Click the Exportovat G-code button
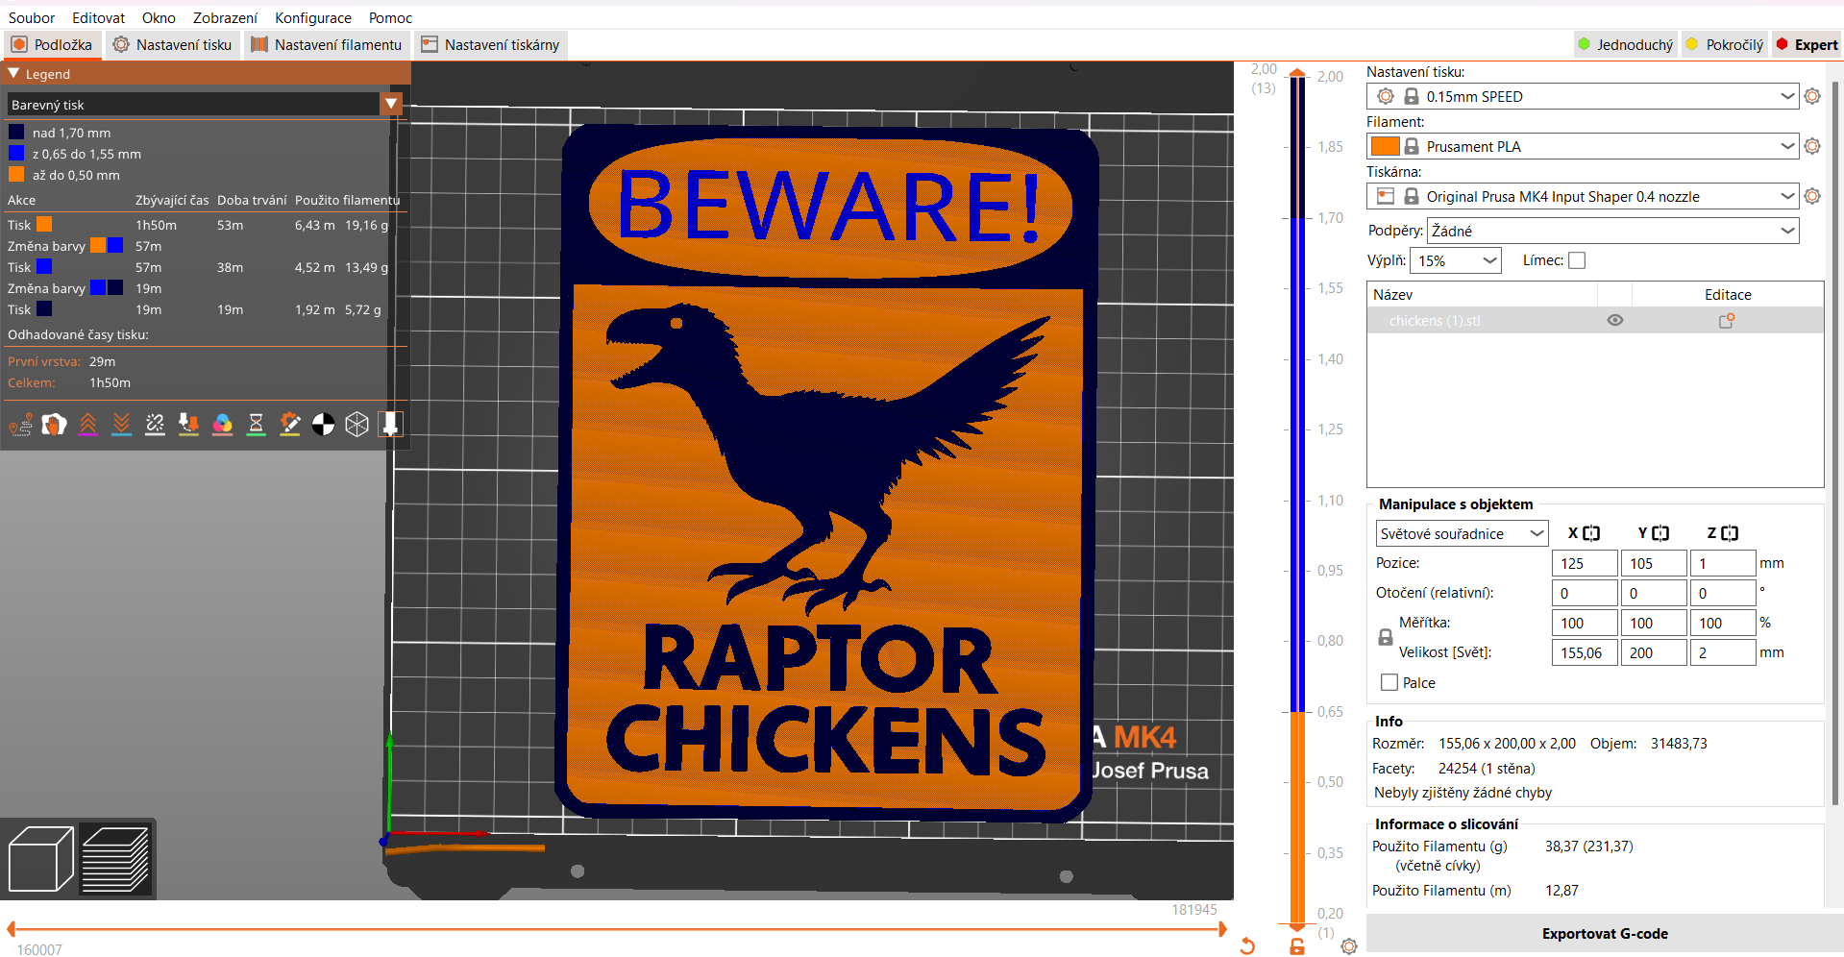This screenshot has height=957, width=1844. pos(1605,933)
